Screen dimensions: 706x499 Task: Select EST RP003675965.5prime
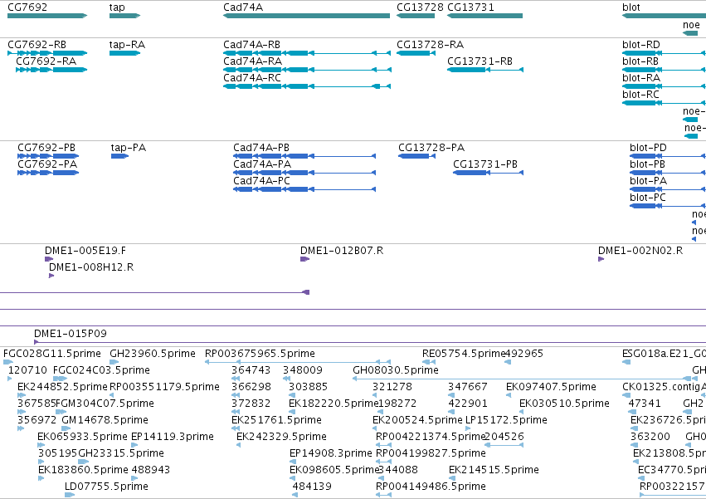coord(298,362)
